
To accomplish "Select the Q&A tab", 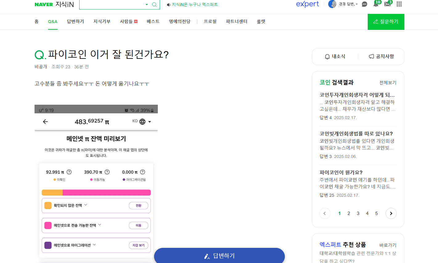I will (x=53, y=22).
